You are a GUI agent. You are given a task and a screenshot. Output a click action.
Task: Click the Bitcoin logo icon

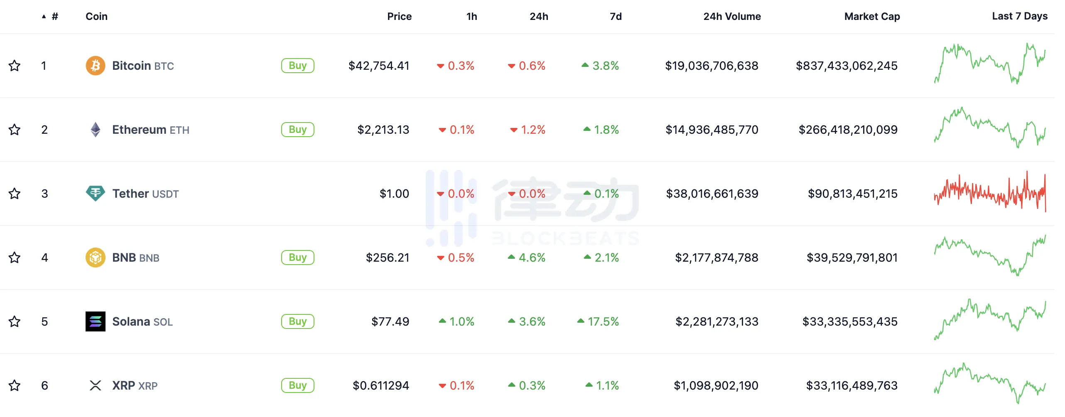click(x=95, y=66)
